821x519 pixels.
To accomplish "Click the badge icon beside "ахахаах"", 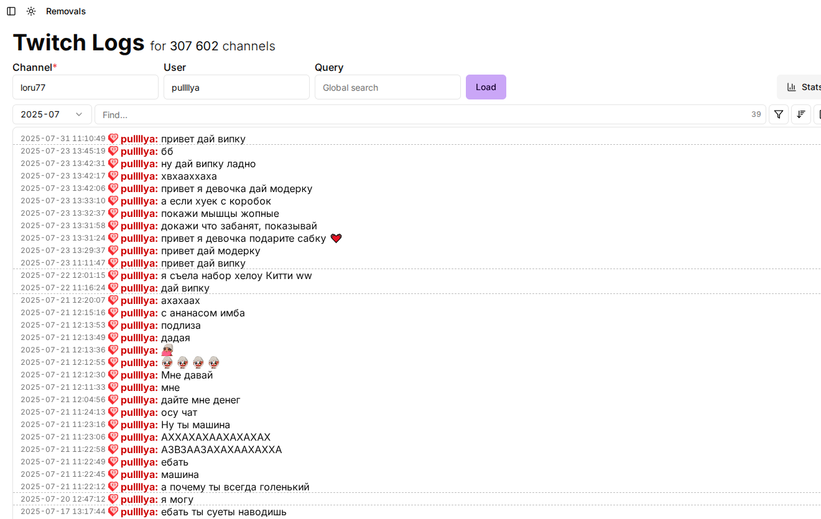I will click(x=113, y=300).
